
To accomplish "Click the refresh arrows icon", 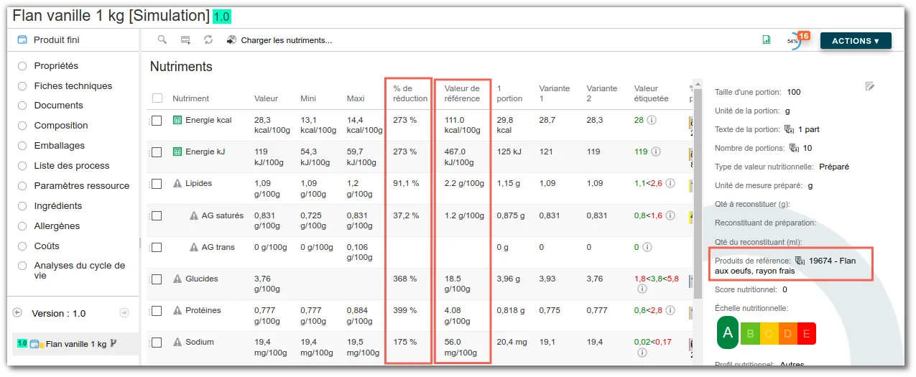I will coord(208,40).
